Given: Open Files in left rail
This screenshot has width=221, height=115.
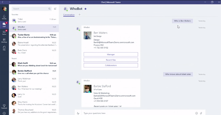Looking at the screenshot, I should tap(4, 48).
